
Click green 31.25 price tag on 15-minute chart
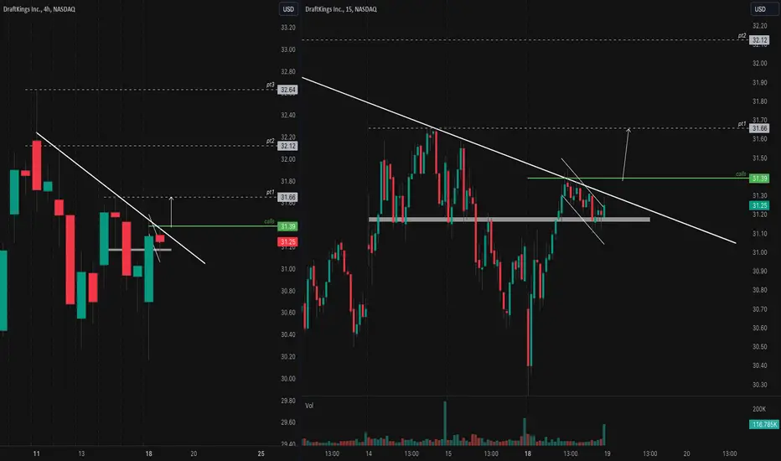(x=759, y=205)
